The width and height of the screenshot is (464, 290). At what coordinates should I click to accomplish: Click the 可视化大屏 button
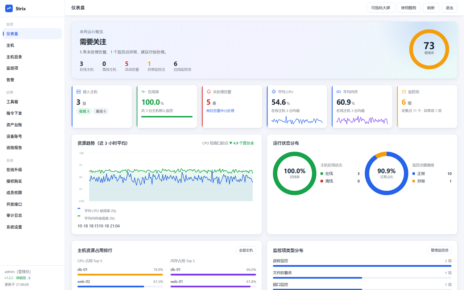381,8
